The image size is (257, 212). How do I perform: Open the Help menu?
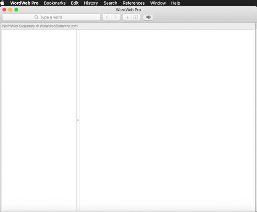pos(176,3)
